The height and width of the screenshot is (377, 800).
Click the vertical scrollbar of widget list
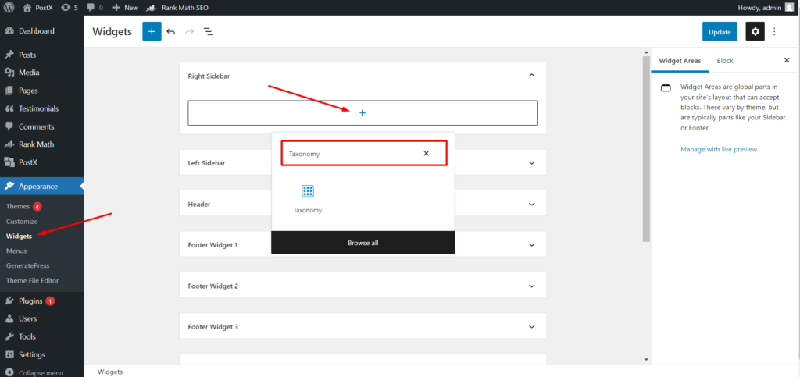pyautogui.click(x=646, y=148)
